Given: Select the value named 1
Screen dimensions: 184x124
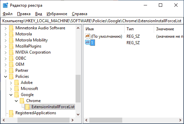Looking at the screenshot, I should [x=92, y=43].
